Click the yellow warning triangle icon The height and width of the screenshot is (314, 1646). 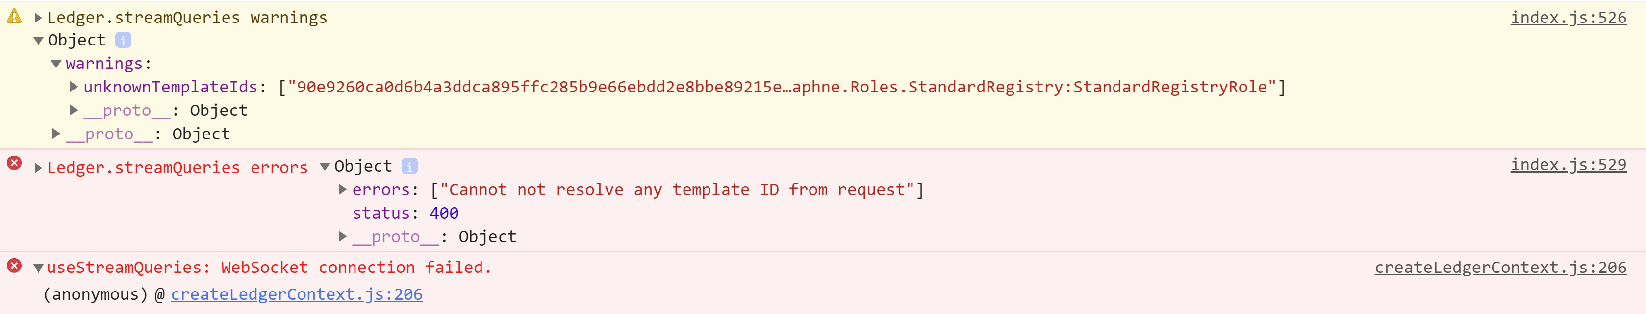coord(14,17)
